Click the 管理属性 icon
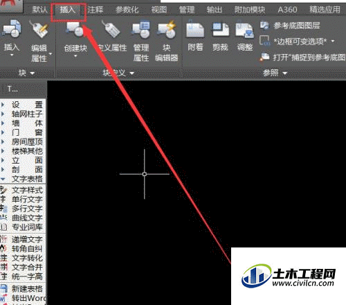 (x=141, y=29)
